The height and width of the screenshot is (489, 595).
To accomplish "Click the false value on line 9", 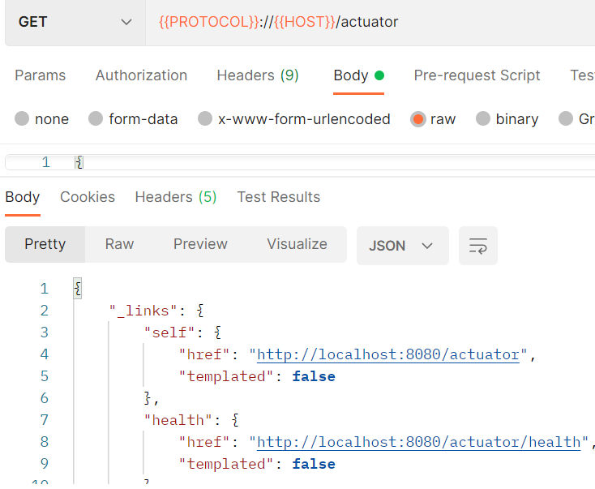I will 314,465.
